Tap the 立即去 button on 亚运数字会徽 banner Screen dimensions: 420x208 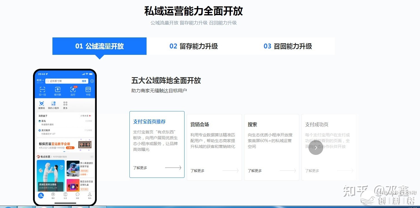[70, 148]
